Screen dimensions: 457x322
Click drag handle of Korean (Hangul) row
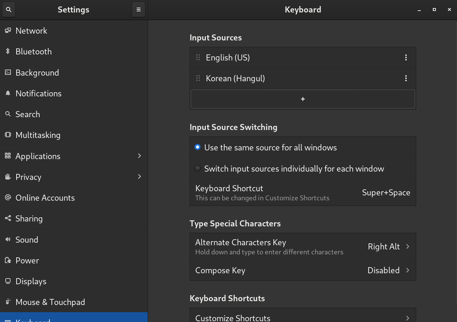[x=198, y=78]
